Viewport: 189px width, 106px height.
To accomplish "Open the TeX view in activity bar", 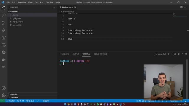I will [4, 67].
